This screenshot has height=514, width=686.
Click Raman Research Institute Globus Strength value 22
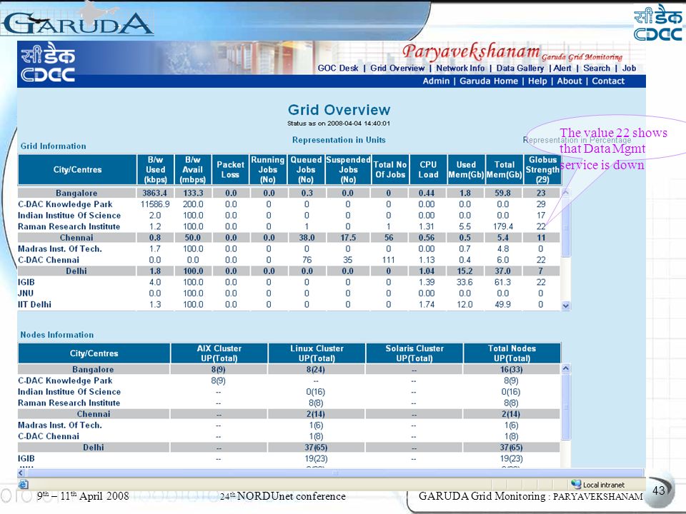541,226
